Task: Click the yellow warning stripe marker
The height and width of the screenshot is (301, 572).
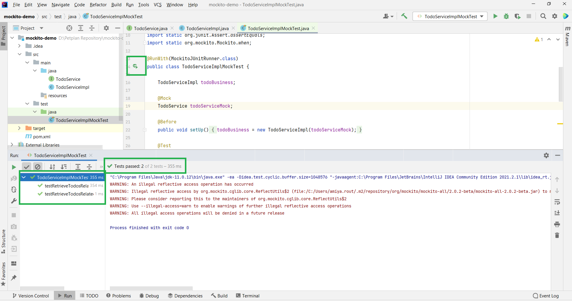Action: 560,124
